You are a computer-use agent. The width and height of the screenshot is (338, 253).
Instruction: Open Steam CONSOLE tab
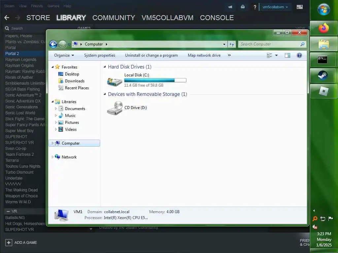click(217, 18)
